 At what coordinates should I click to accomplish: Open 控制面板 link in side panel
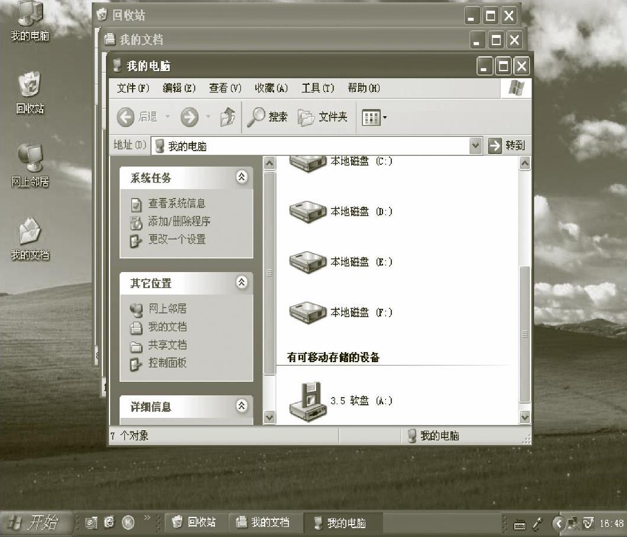pos(167,363)
